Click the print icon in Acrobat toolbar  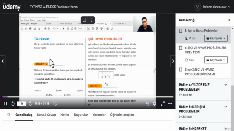point(30,29)
